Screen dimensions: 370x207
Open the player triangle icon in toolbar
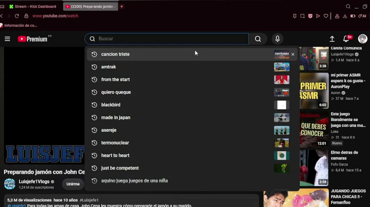pos(318,16)
